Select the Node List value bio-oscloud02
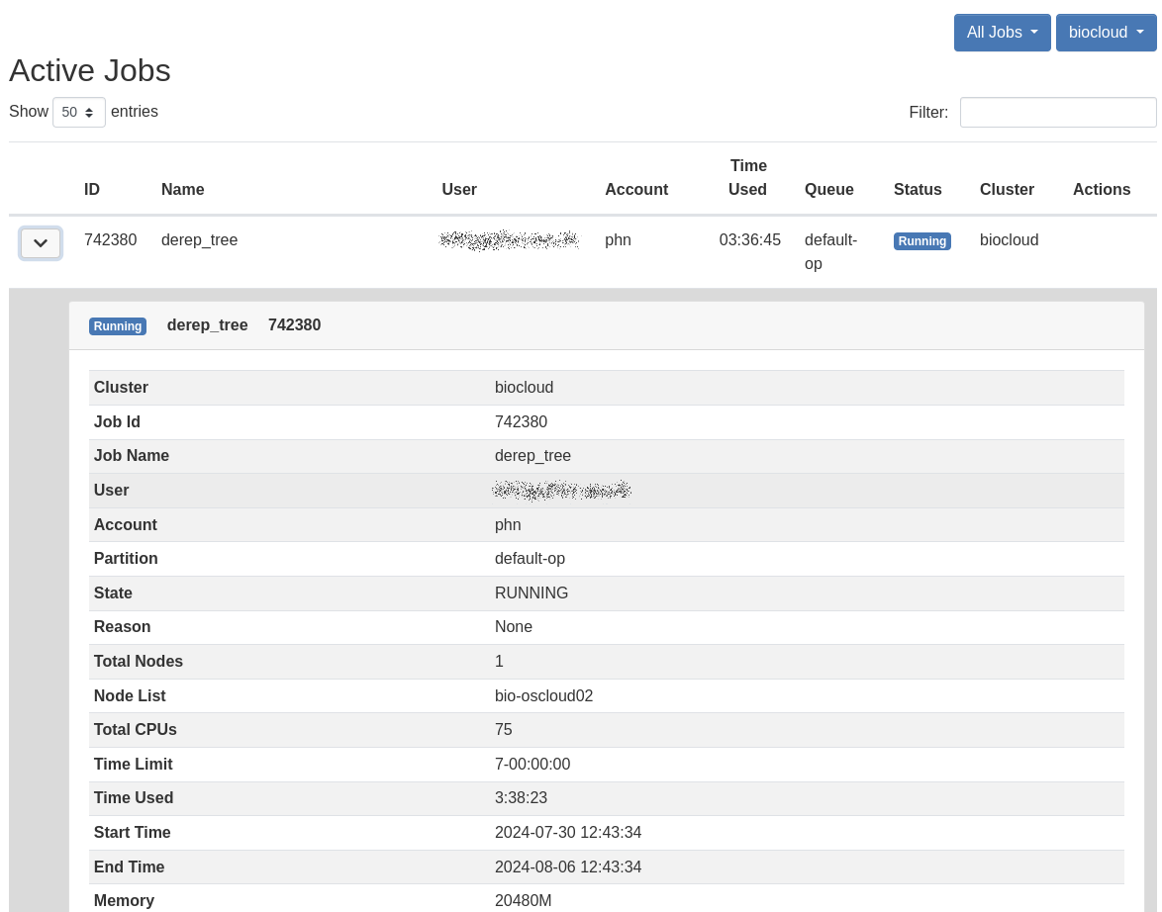 (543, 696)
